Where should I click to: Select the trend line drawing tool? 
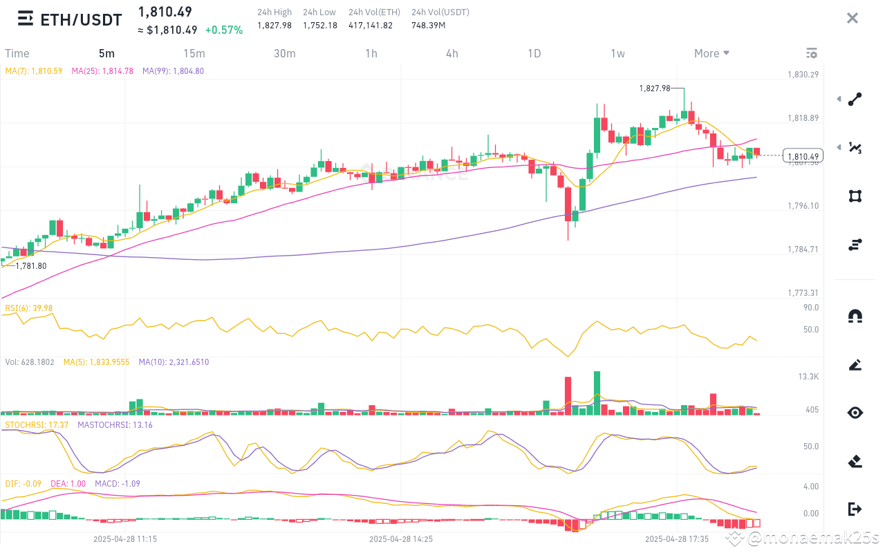855,100
